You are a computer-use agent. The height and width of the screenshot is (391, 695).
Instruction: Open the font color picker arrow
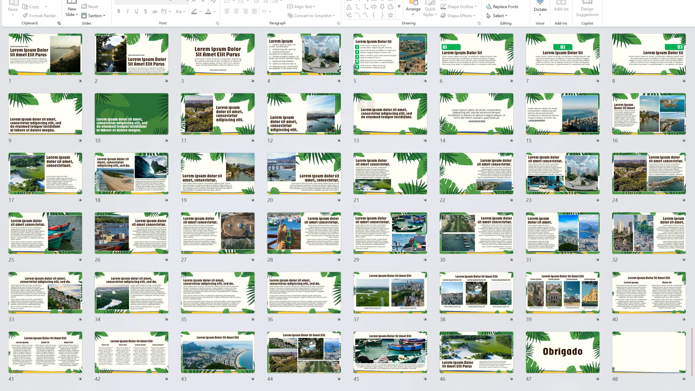215,11
